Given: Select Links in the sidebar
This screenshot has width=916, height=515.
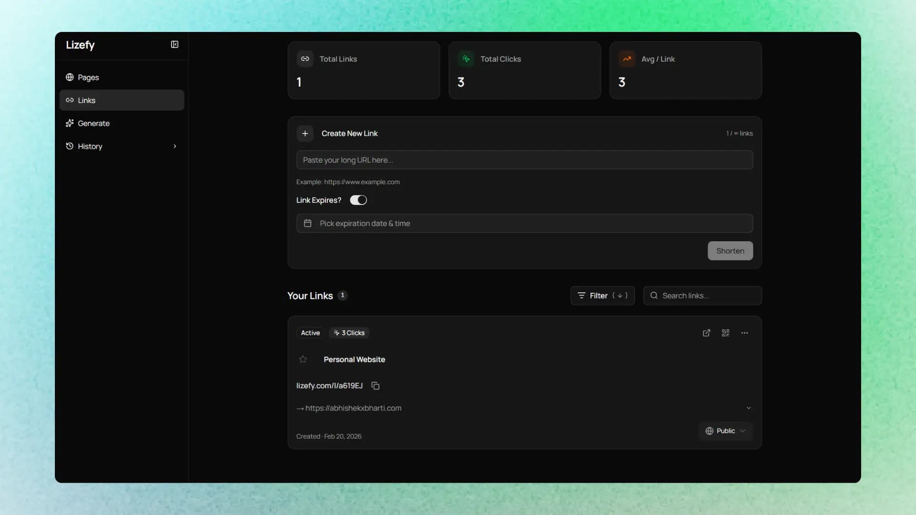Looking at the screenshot, I should tap(86, 100).
